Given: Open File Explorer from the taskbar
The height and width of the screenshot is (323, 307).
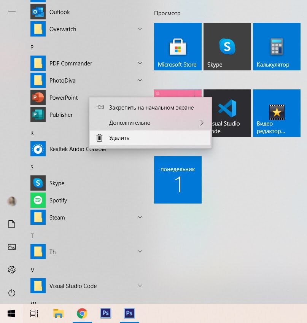Looking at the screenshot, I should (x=58, y=313).
